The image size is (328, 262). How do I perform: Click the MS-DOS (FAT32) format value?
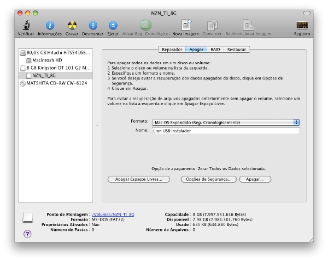coord(108,220)
